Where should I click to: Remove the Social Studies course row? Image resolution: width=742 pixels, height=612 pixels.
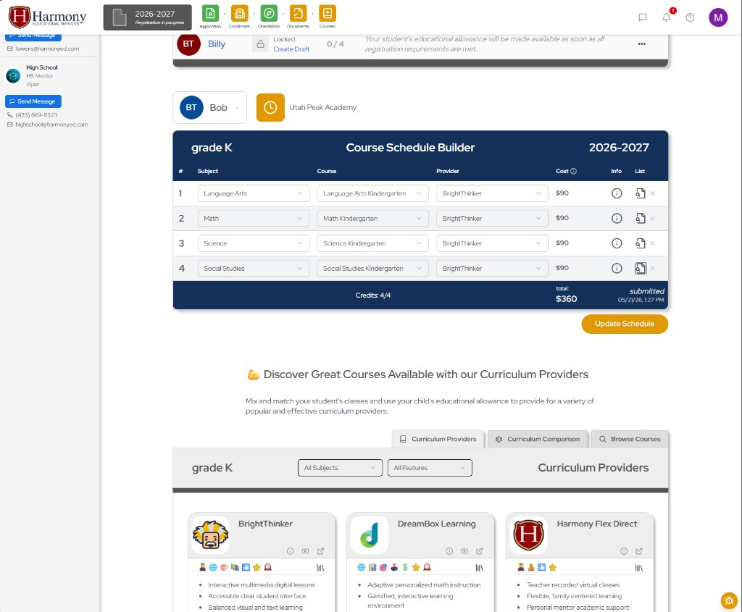click(x=653, y=268)
